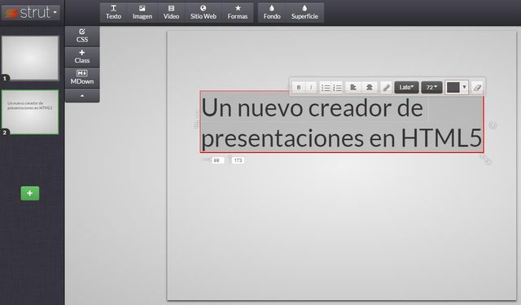The image size is (521, 305).
Task: Open the Superficie surface picker
Action: (x=304, y=13)
